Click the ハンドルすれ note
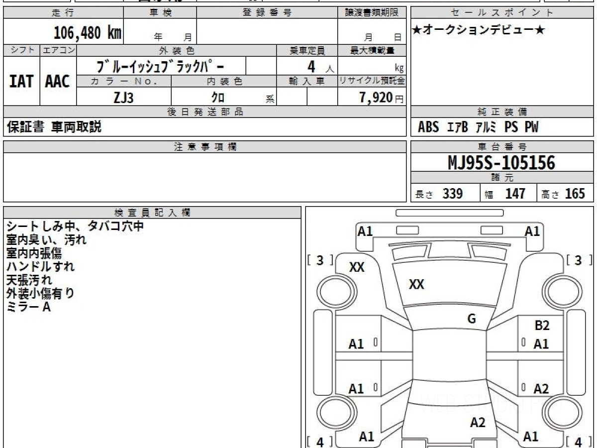The width and height of the screenshot is (597, 448). pos(40,266)
